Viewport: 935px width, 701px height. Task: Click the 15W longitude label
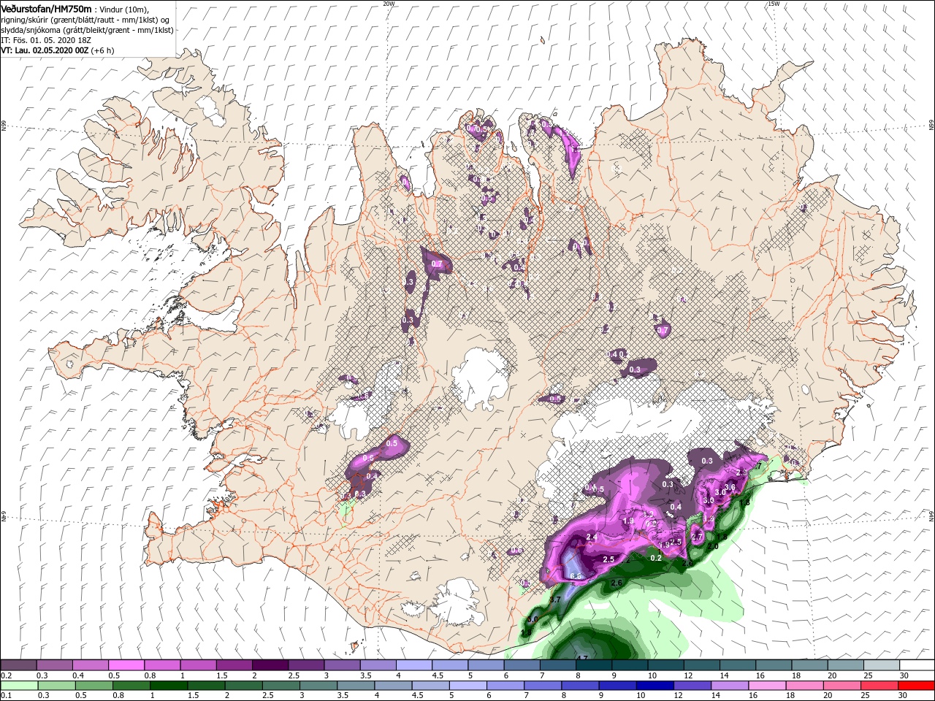click(773, 4)
